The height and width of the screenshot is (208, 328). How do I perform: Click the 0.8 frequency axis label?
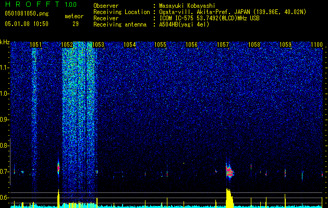coord(5,146)
